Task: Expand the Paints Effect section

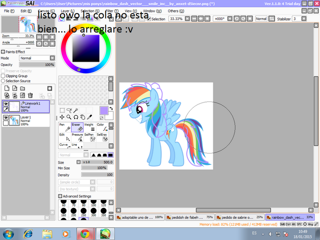Action: click(x=3, y=51)
